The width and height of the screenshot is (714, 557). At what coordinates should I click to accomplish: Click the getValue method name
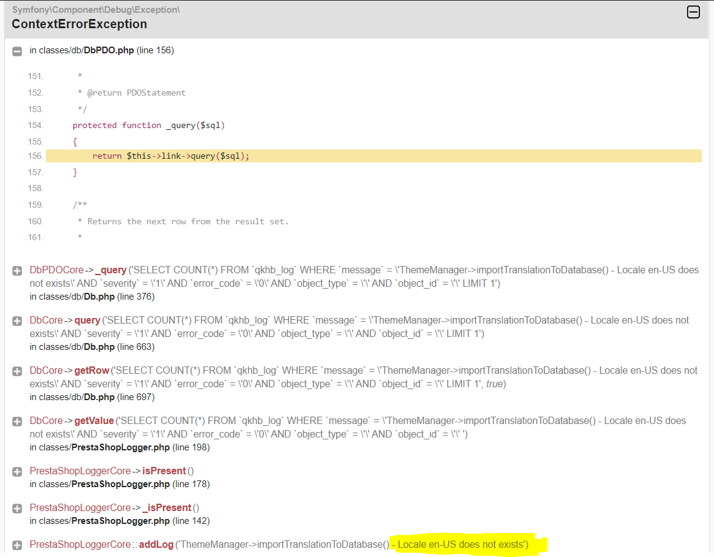[94, 420]
